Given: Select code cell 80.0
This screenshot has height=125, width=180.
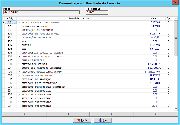Looking at the screenshot, I should (x=11, y=102).
